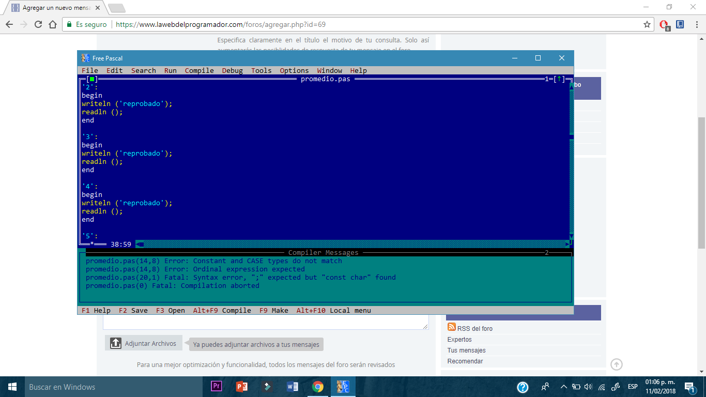Select the 'Compilation aborted' message line
This screenshot has width=706, height=397.
pos(173,286)
